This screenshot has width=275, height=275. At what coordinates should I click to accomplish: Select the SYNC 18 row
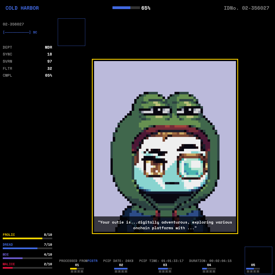tap(27, 54)
